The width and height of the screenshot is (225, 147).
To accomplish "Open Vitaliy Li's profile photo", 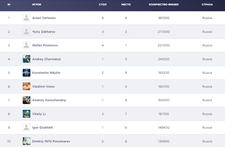I will (26, 114).
